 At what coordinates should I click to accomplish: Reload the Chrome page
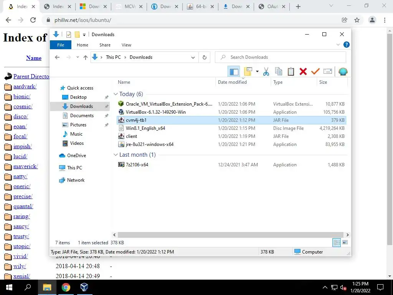(33, 20)
